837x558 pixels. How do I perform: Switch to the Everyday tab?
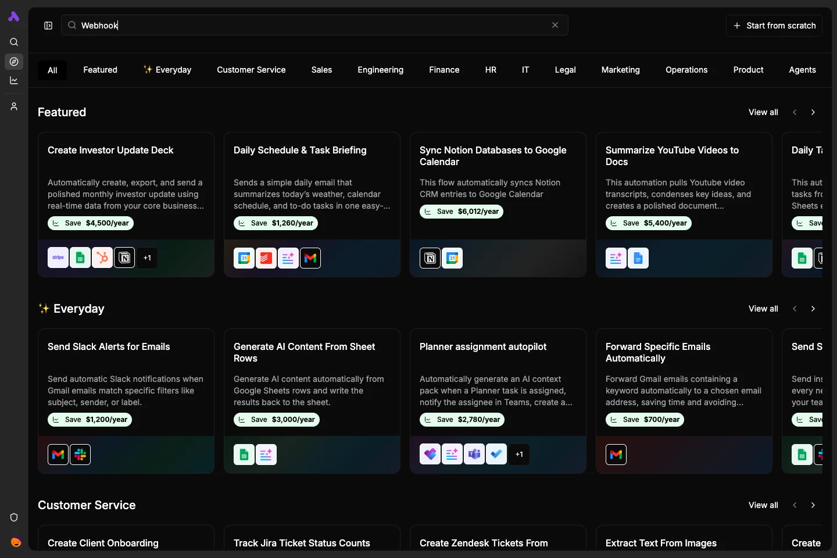click(167, 70)
